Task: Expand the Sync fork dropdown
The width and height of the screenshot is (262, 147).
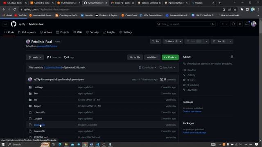Action: (x=167, y=67)
